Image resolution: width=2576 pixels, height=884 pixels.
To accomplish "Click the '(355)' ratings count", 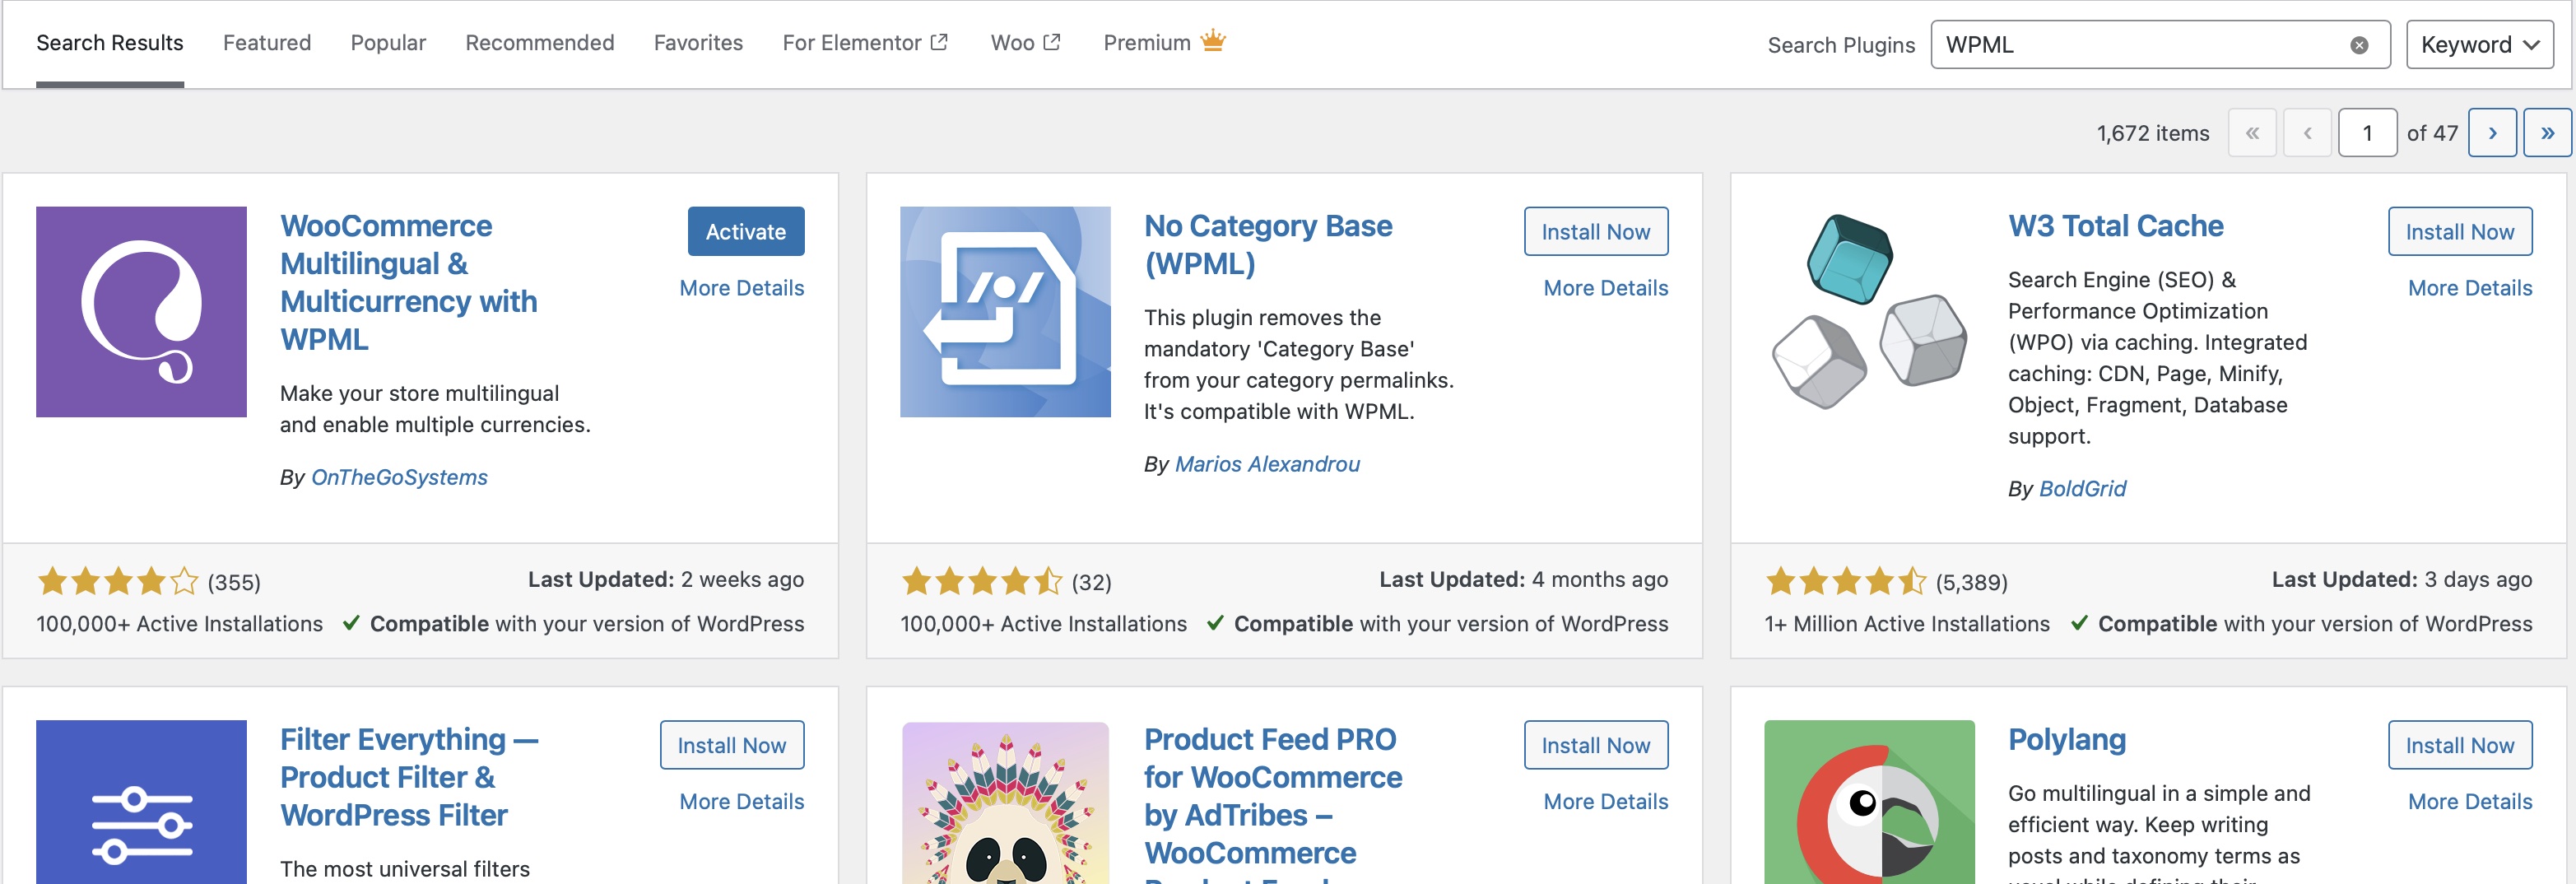I will point(234,582).
